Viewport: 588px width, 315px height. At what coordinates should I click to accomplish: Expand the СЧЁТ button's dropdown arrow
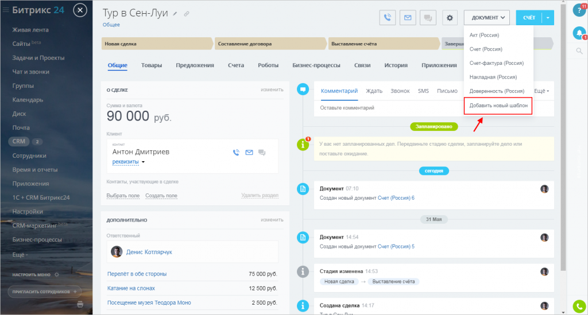point(548,18)
